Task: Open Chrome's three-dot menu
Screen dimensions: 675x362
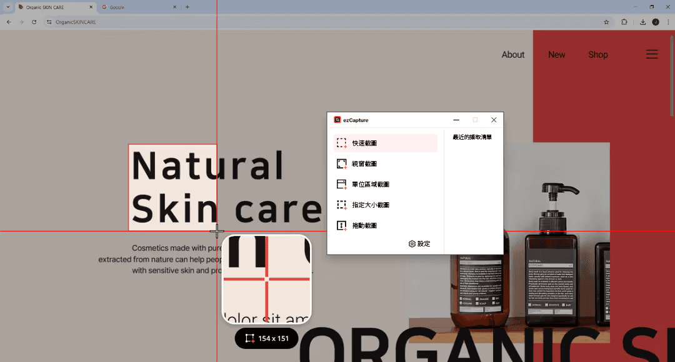Action: point(667,22)
